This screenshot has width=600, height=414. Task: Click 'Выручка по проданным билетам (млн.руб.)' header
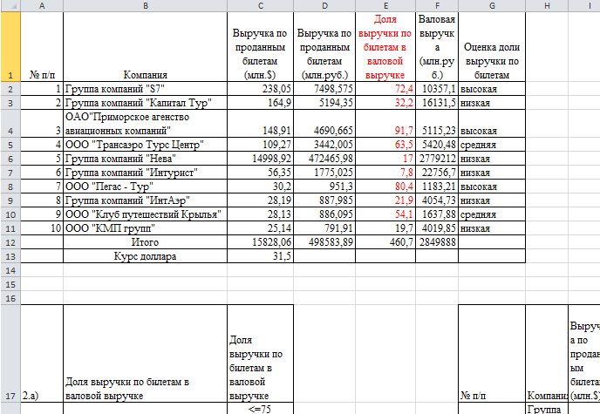point(324,47)
